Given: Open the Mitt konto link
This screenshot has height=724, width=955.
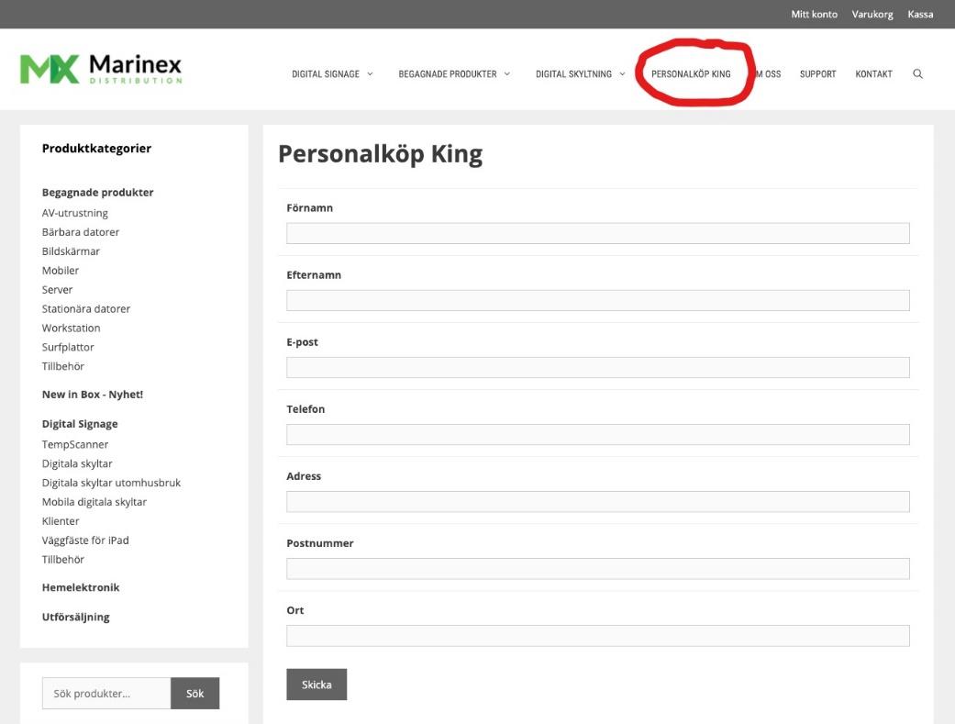Looking at the screenshot, I should 814,14.
